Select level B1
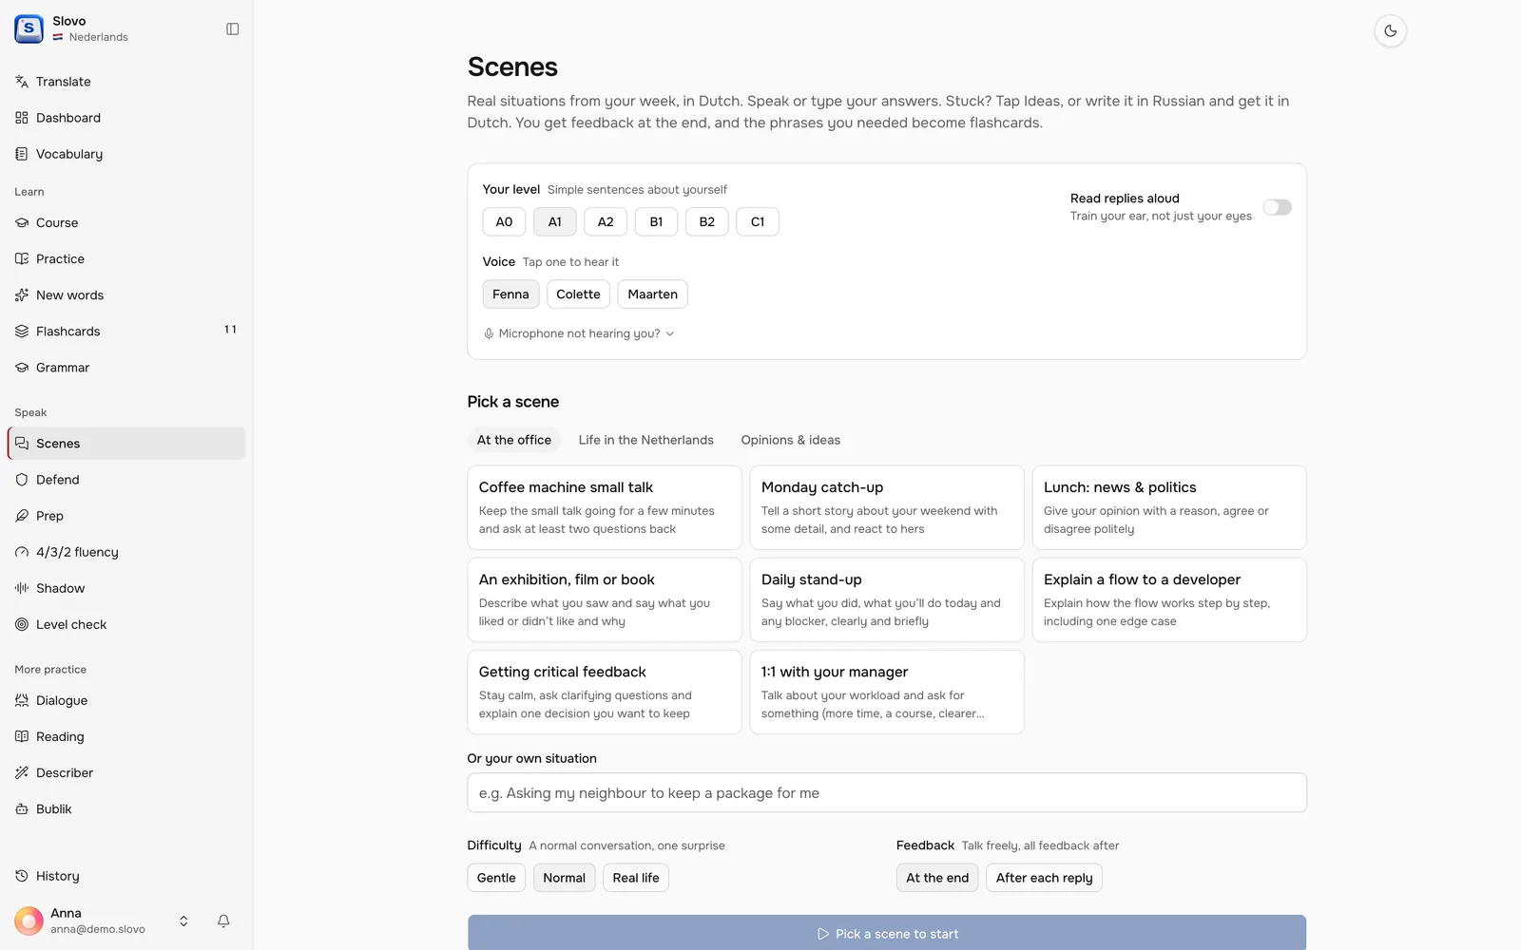 [656, 222]
